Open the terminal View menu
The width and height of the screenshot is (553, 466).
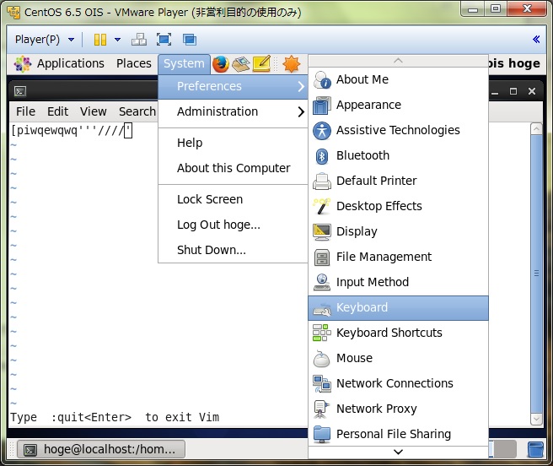click(93, 111)
